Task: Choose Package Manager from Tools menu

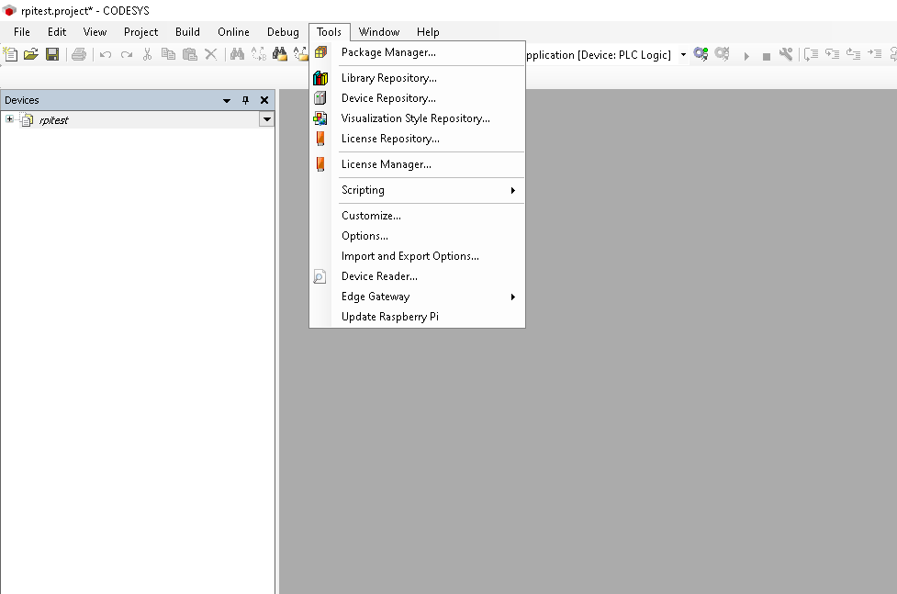Action: pyautogui.click(x=417, y=52)
